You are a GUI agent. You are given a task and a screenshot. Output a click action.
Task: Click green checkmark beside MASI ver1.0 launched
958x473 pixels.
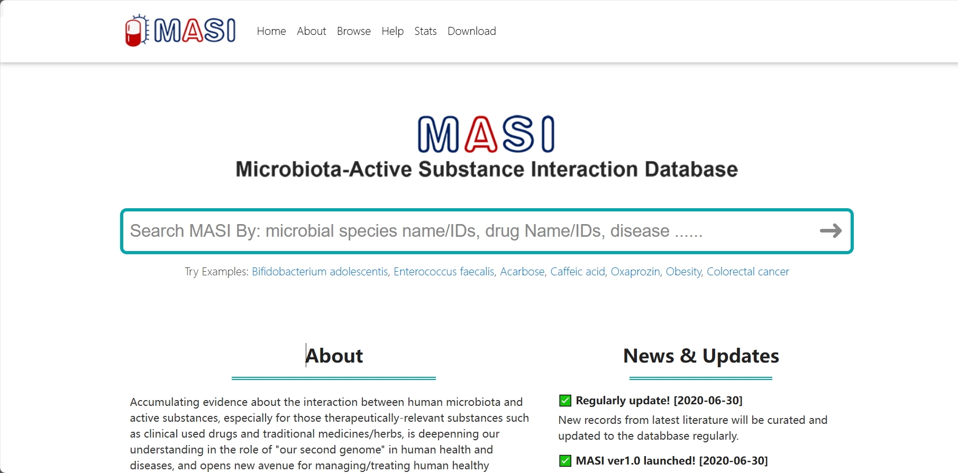coord(565,461)
